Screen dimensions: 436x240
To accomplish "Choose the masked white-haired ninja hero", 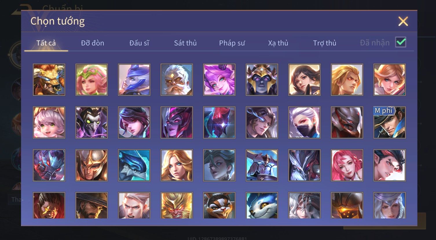I will [304, 122].
